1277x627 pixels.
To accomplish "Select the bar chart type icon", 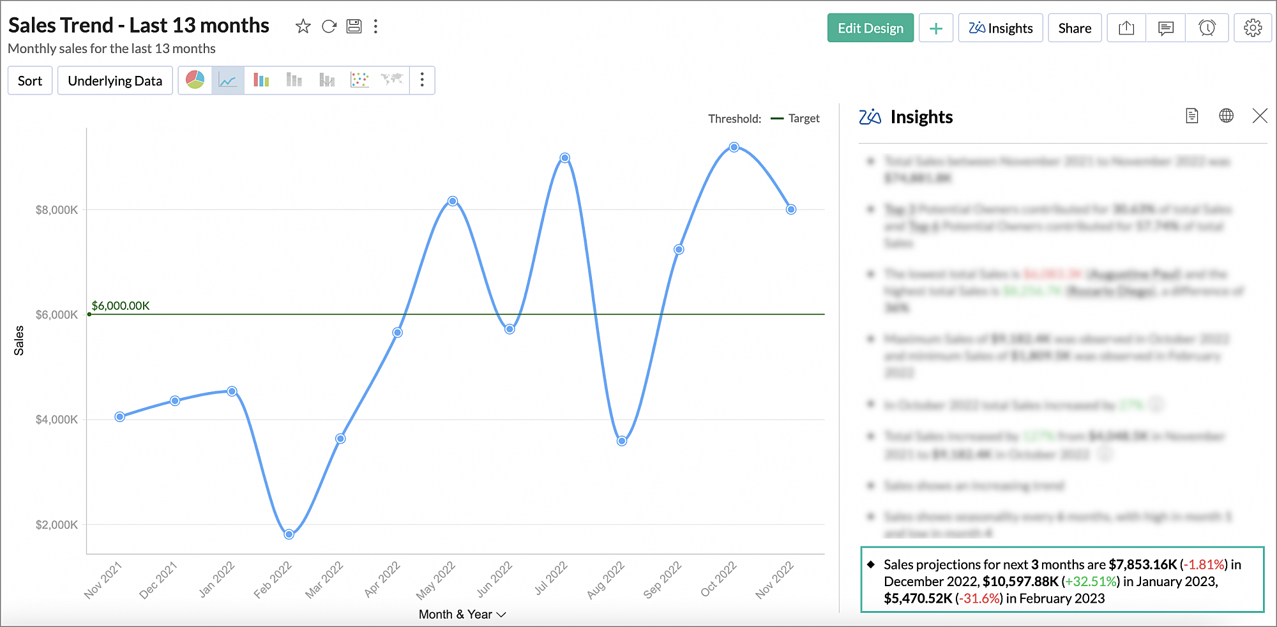I will coord(261,80).
